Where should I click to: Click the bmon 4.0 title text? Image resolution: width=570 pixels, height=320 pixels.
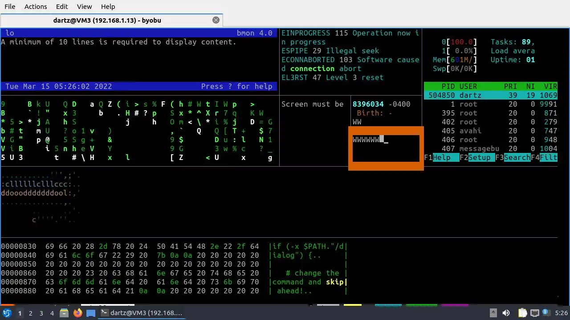click(x=254, y=33)
